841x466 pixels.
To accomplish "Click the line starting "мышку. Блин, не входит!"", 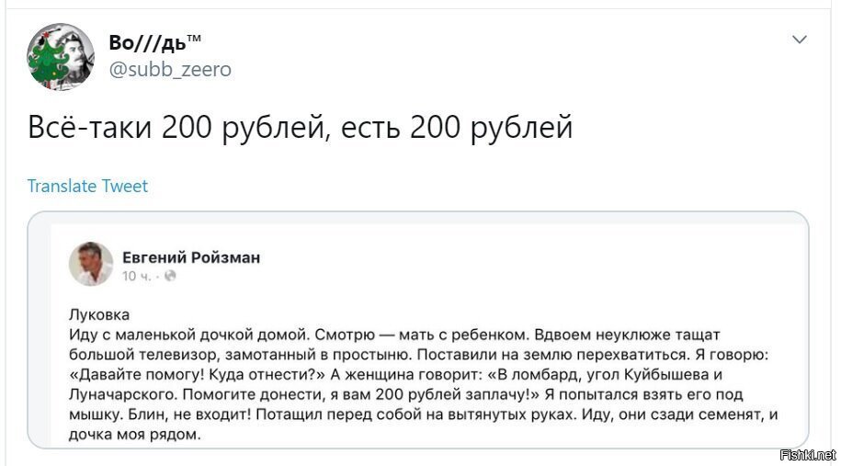I will tap(423, 414).
